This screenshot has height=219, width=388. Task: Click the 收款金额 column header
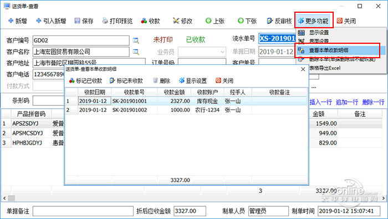coord(175,92)
